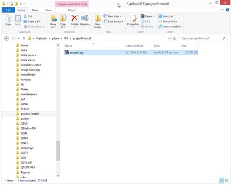The image size is (232, 185).
Task: Switch to Details view in the status bar
Action: coord(221,181)
